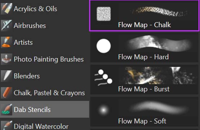Pick the burst dots icon for Flow Map Burst

point(103,78)
